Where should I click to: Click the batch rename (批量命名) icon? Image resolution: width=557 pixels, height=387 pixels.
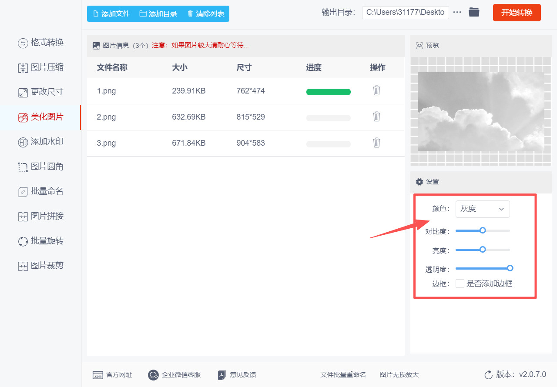pyautogui.click(x=23, y=192)
